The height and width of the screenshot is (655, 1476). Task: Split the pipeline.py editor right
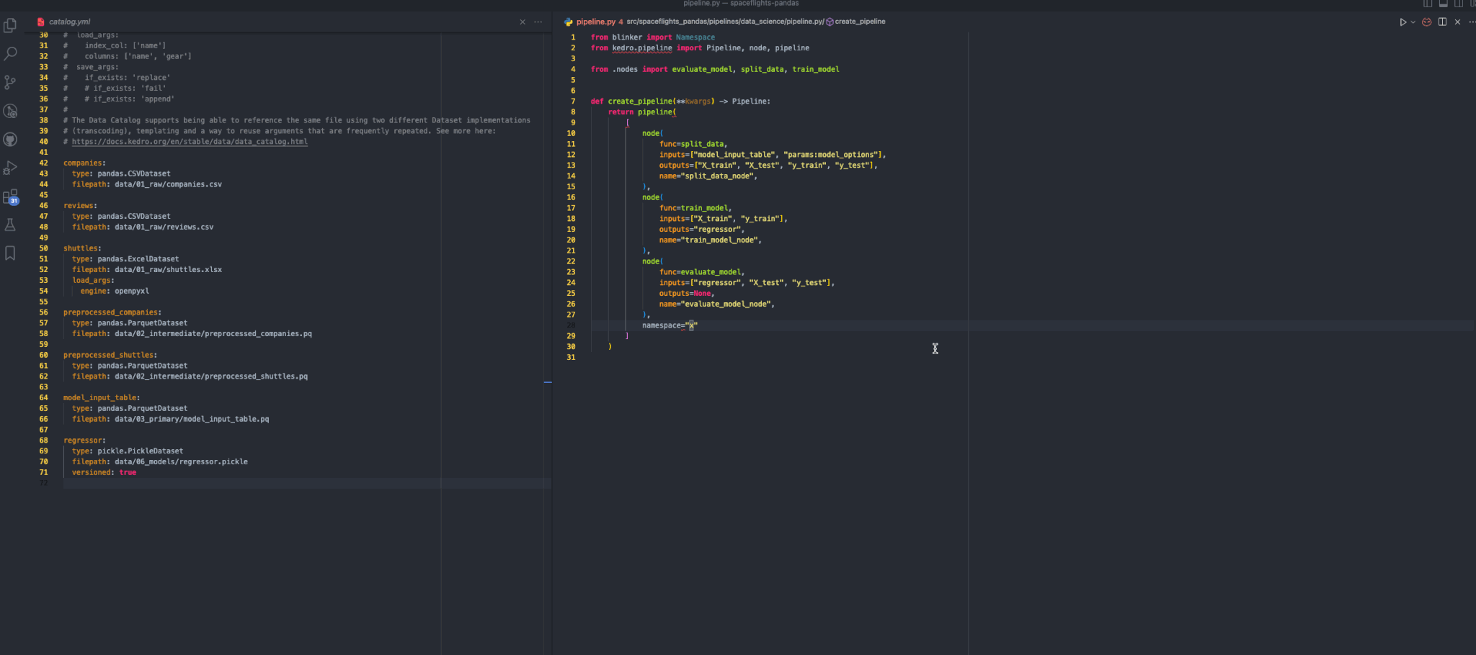pyautogui.click(x=1442, y=22)
